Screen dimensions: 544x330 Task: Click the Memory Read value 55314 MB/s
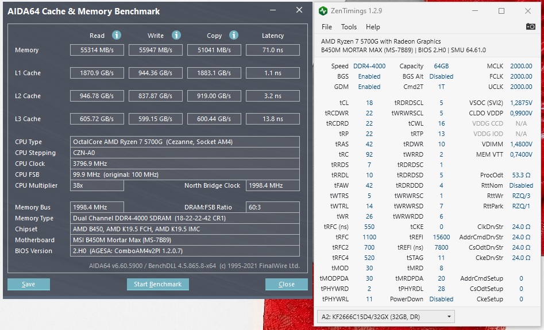pos(97,50)
